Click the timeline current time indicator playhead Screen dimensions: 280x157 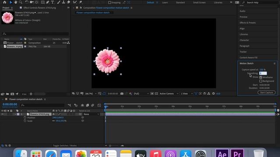[x=105, y=106]
